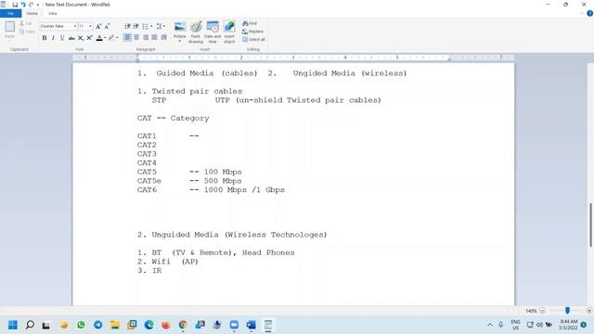Click the Grow font icon
The image size is (594, 334).
tap(98, 26)
